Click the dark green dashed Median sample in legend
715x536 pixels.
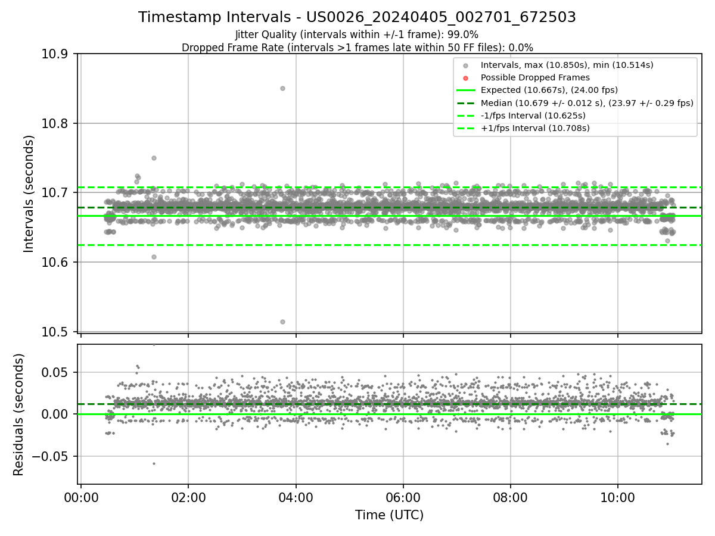point(466,103)
